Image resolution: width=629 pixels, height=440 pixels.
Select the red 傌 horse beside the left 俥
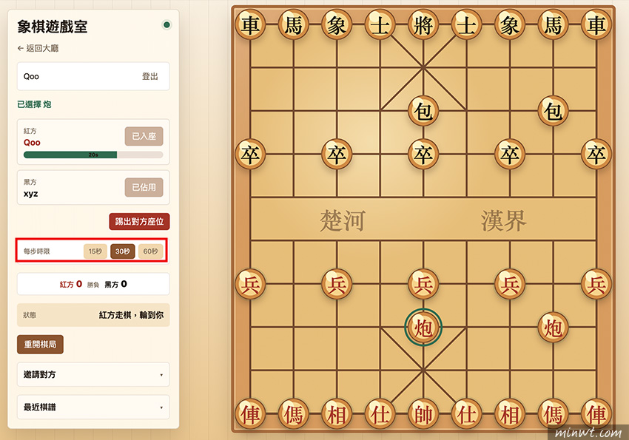[x=293, y=414]
